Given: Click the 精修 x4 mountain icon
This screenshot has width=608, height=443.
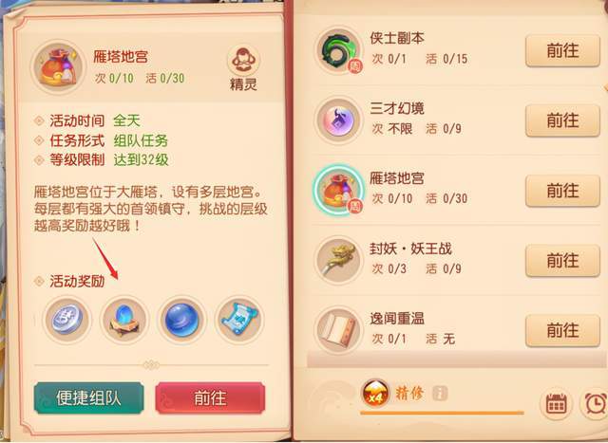Looking at the screenshot, I should [375, 394].
